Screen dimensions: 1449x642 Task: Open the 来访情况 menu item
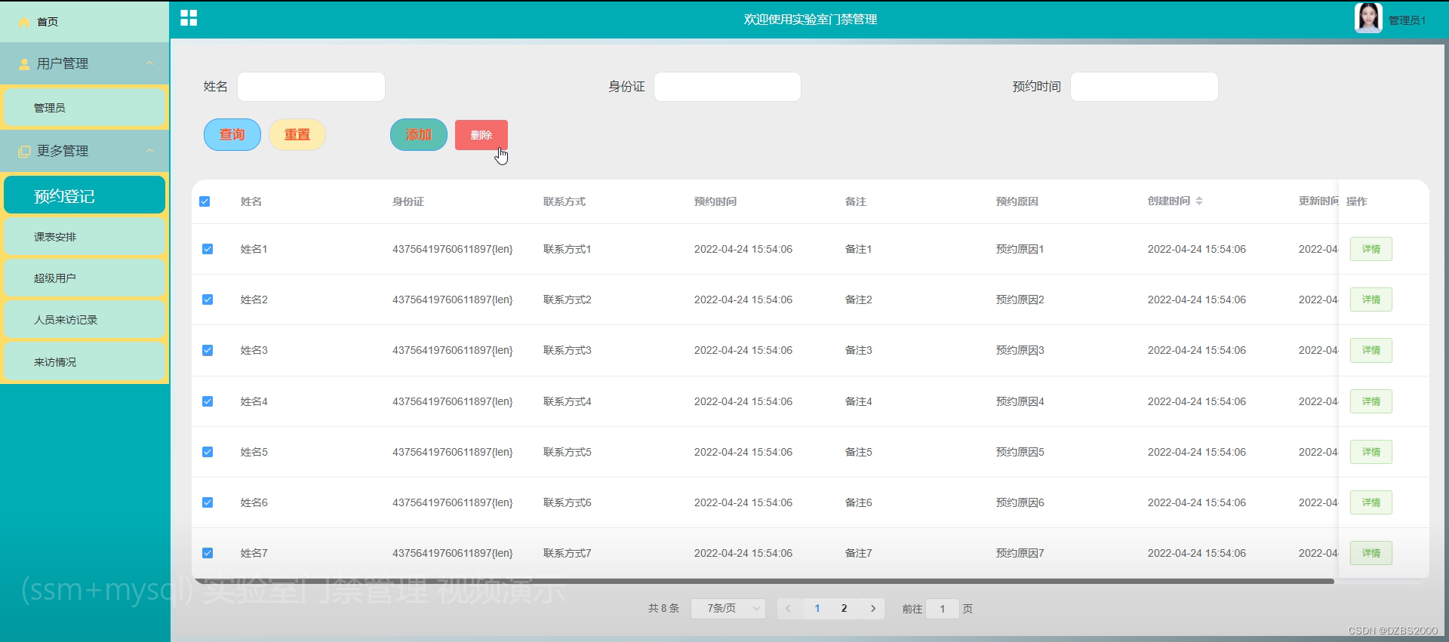click(85, 362)
